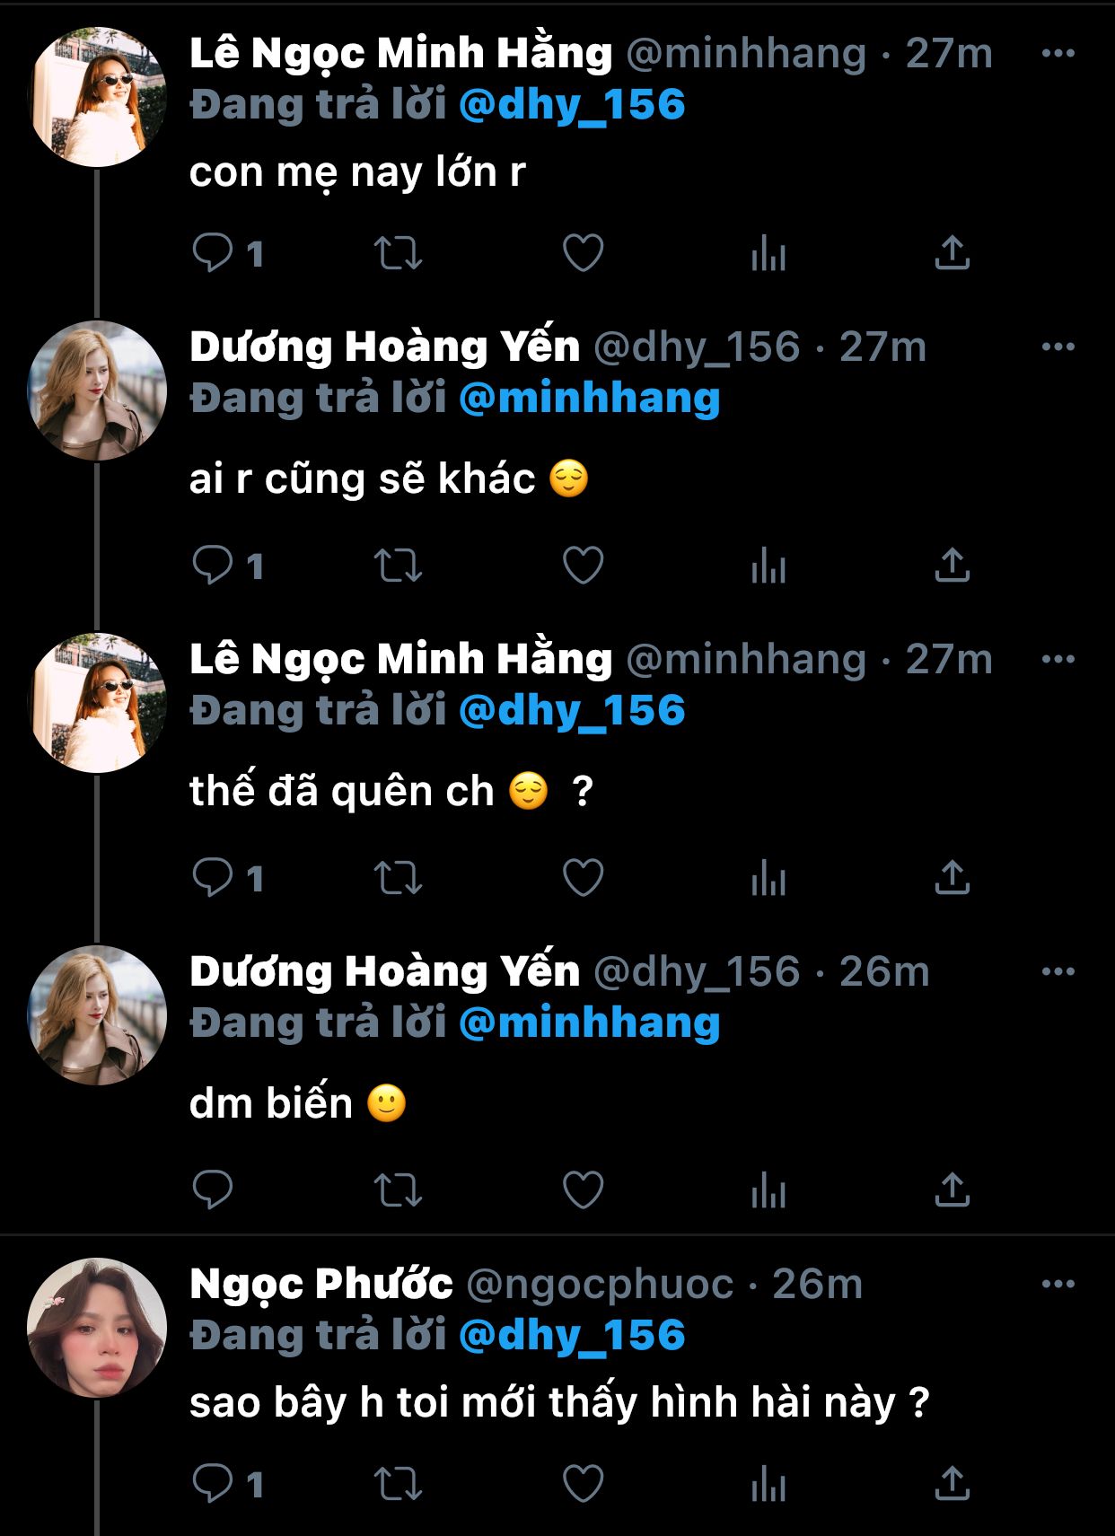The image size is (1115, 1536).
Task: Share the "ai r cũng sẽ khác" tweet
Action: [952, 566]
